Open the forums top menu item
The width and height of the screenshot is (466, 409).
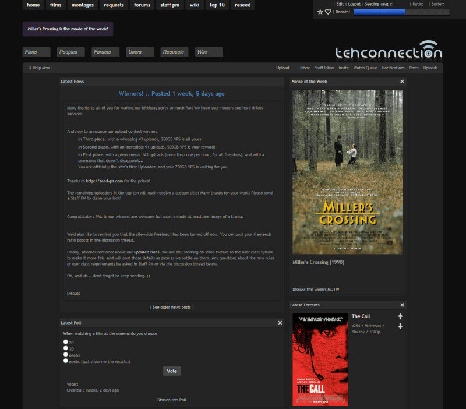coord(142,5)
